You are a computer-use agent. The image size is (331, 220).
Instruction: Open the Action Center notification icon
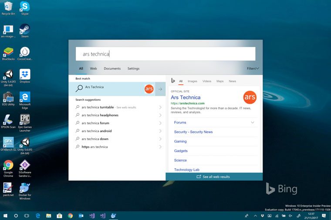click(324, 216)
